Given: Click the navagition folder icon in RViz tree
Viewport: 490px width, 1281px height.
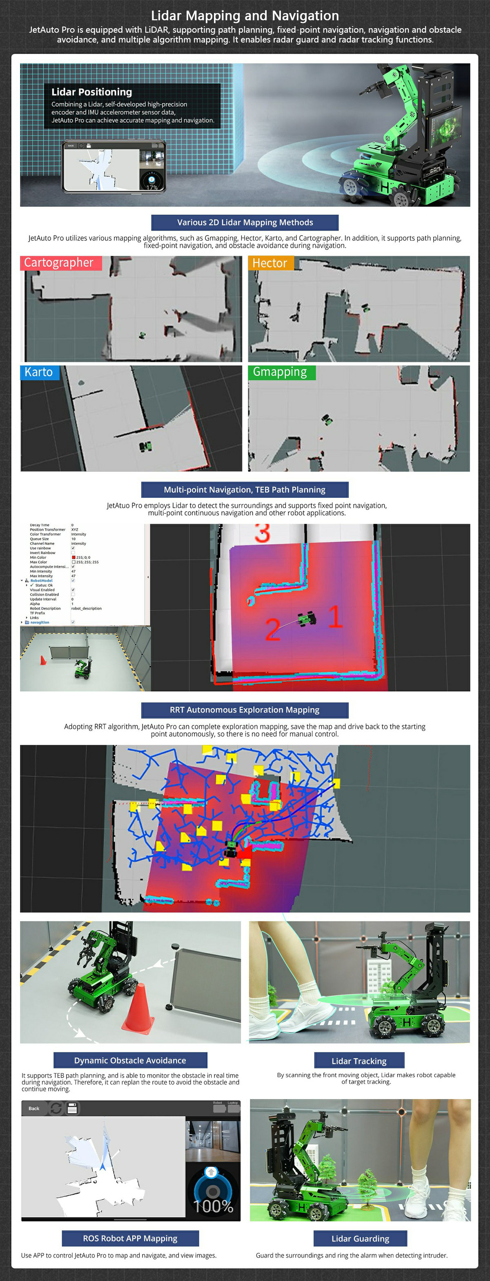Looking at the screenshot, I should tap(27, 622).
